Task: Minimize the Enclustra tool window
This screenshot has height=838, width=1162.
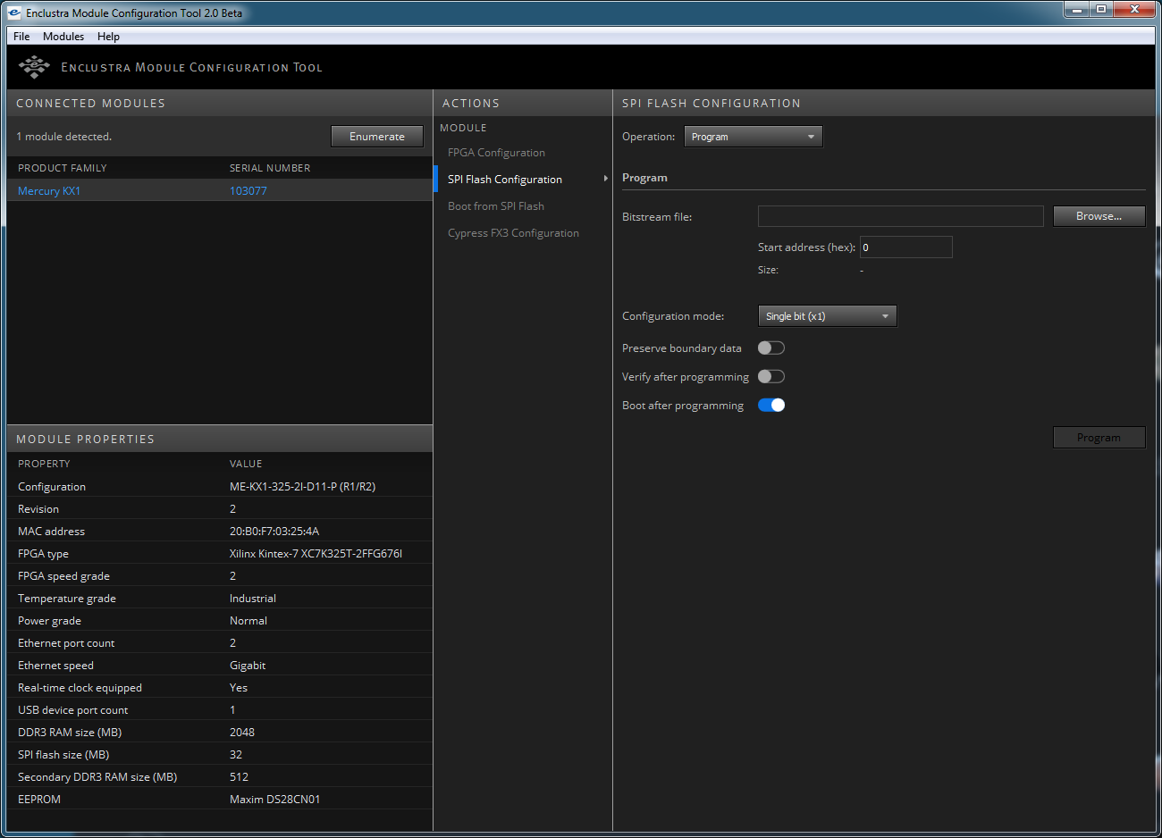Action: point(1075,10)
